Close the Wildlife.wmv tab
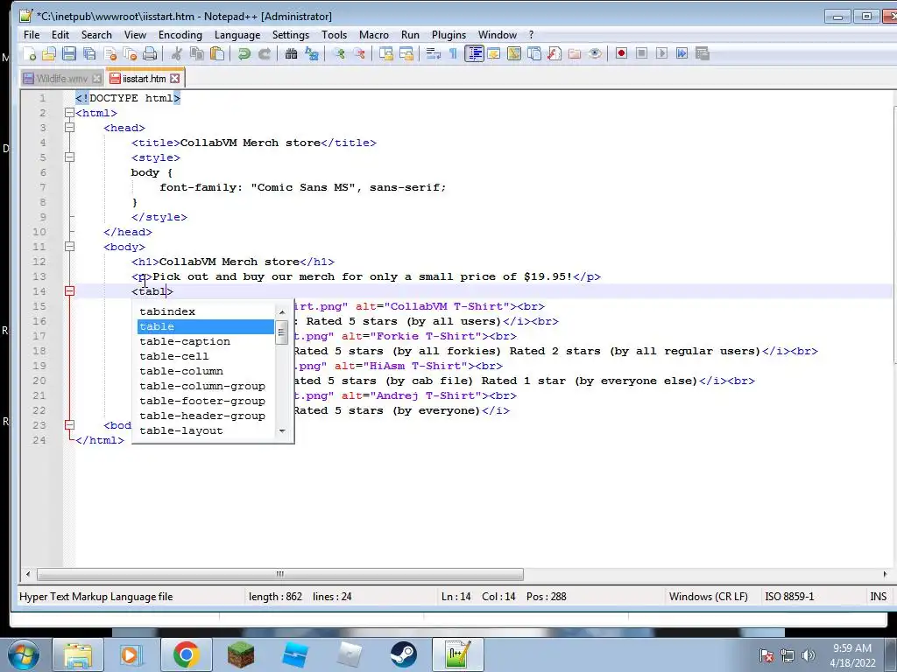The height and width of the screenshot is (672, 897). click(96, 78)
